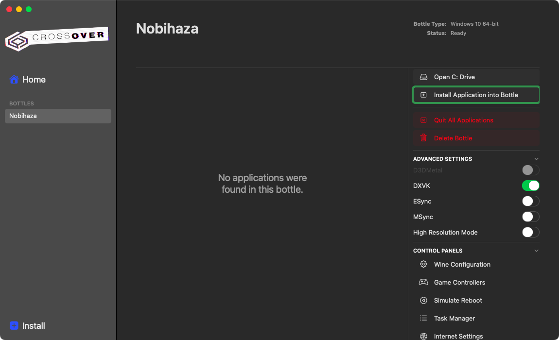Click the Game Controllers gamepad icon

[423, 283]
